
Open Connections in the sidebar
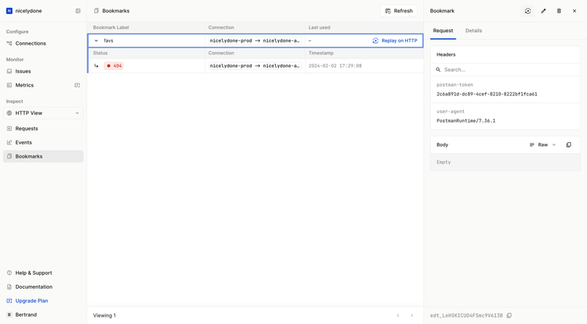click(30, 43)
